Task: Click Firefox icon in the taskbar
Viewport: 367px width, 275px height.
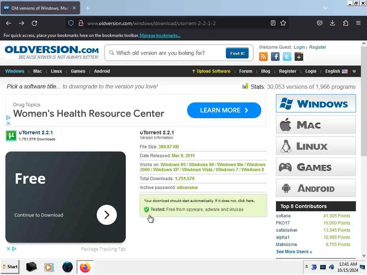Action: [85, 267]
